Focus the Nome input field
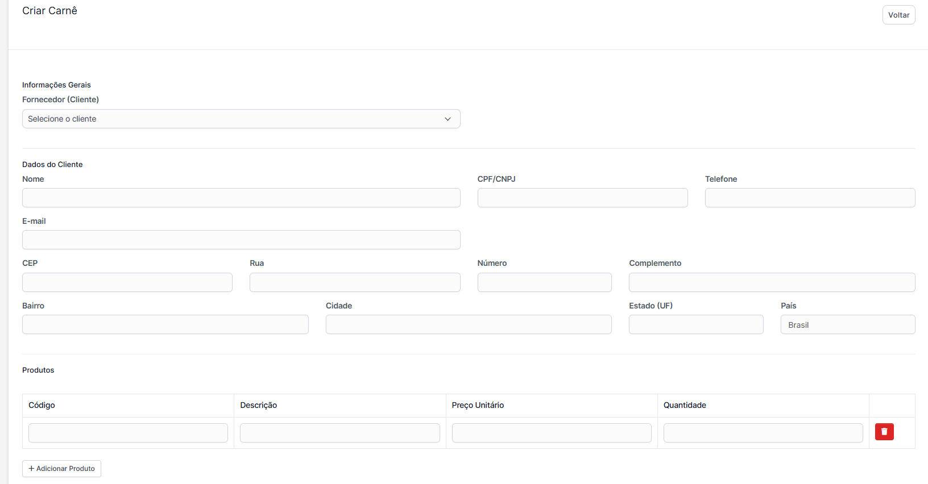 pyautogui.click(x=241, y=198)
